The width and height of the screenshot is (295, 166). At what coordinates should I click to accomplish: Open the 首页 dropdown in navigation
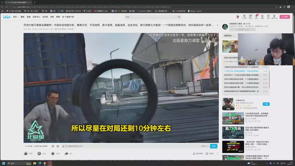(x=15, y=17)
